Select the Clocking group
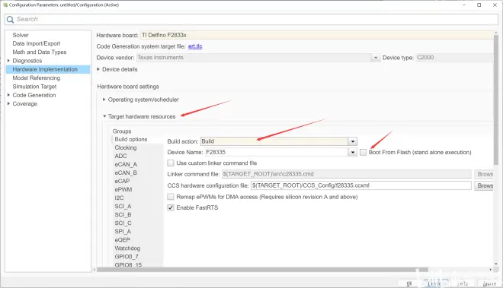 pos(126,148)
